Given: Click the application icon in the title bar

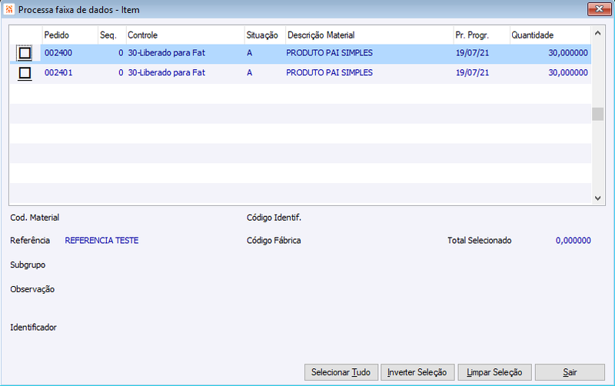Looking at the screenshot, I should pos(9,9).
